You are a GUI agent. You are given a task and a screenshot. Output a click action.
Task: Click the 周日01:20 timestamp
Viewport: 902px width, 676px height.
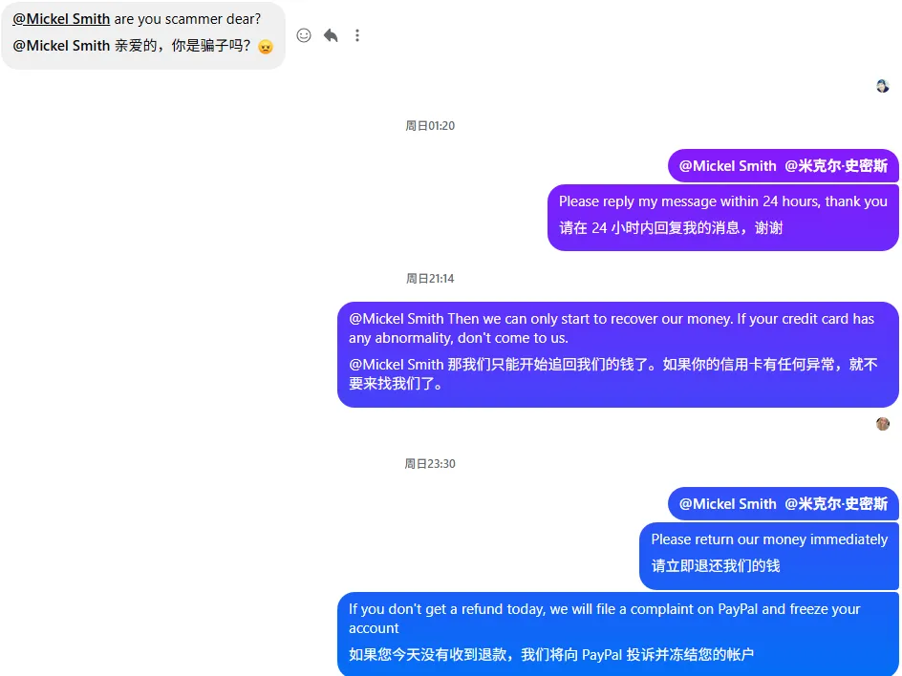[430, 126]
